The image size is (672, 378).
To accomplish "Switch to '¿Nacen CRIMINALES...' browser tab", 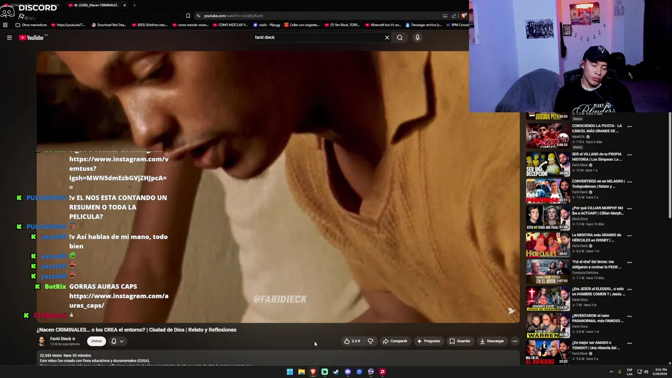I will click(x=97, y=5).
